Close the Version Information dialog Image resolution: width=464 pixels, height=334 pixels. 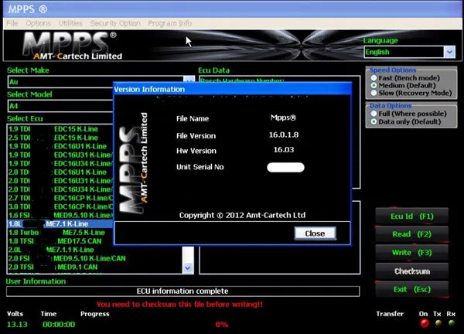click(315, 233)
